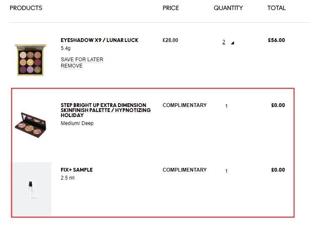Image resolution: width=309 pixels, height=227 pixels.
Task: Open the quantity dropdown arrow for Eyeshadow X9
Action: 232,43
